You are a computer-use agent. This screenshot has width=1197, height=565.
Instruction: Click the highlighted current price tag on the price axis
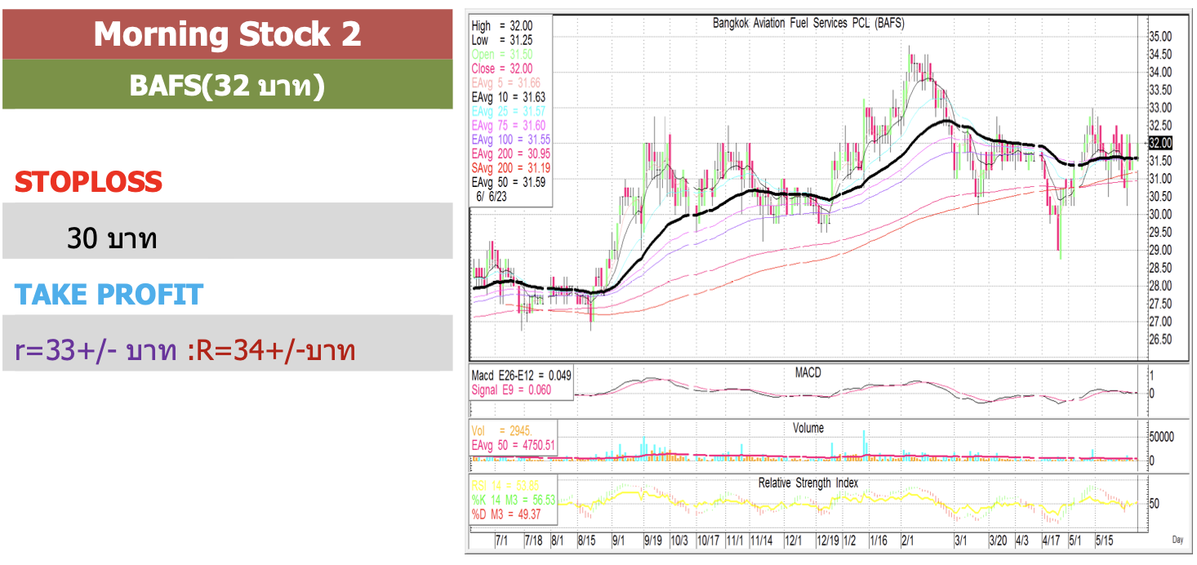click(1159, 143)
